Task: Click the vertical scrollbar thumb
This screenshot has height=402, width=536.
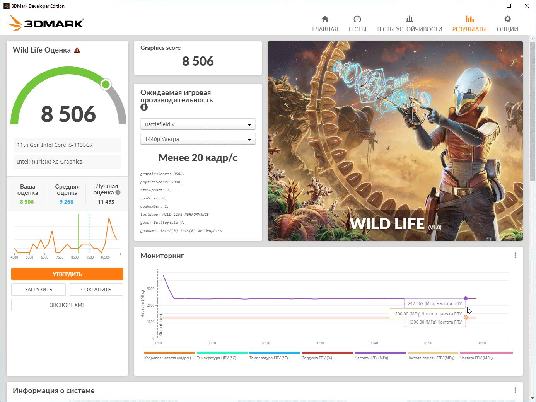Action: 533,112
